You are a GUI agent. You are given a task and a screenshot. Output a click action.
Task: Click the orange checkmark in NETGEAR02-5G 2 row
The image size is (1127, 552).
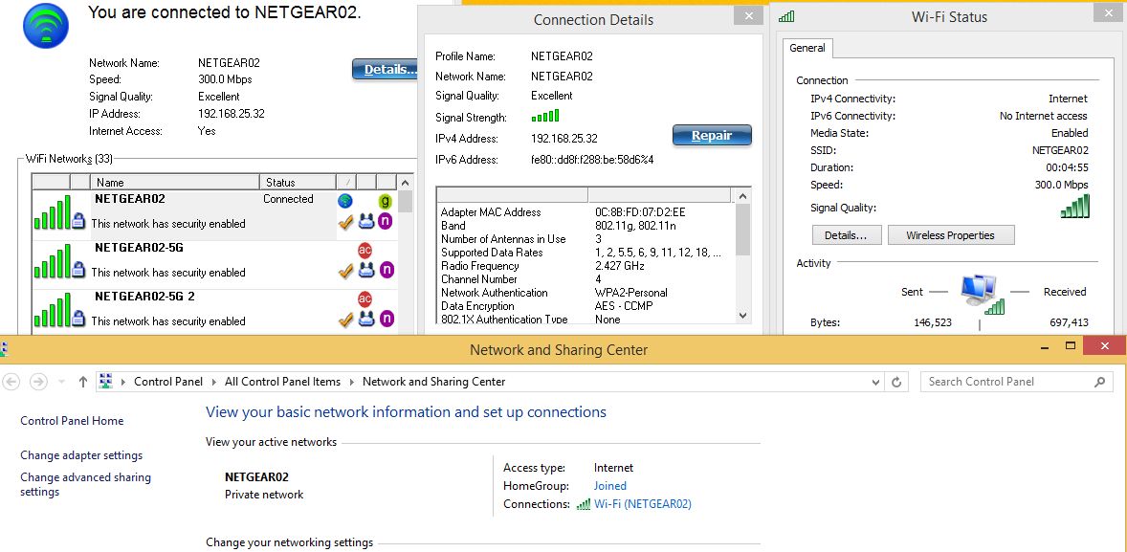coord(345,320)
